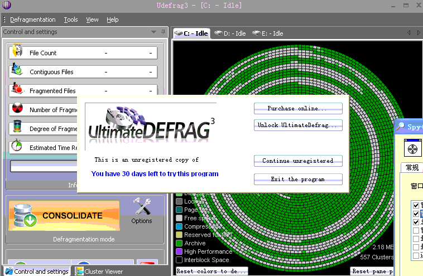The width and height of the screenshot is (423, 276).
Task: Switch to the Cluster Viewer bottom tab
Action: [x=99, y=271]
